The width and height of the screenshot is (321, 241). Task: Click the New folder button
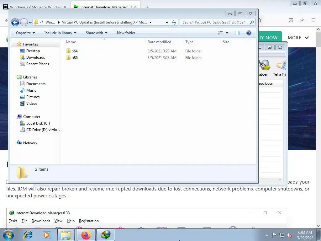point(126,33)
